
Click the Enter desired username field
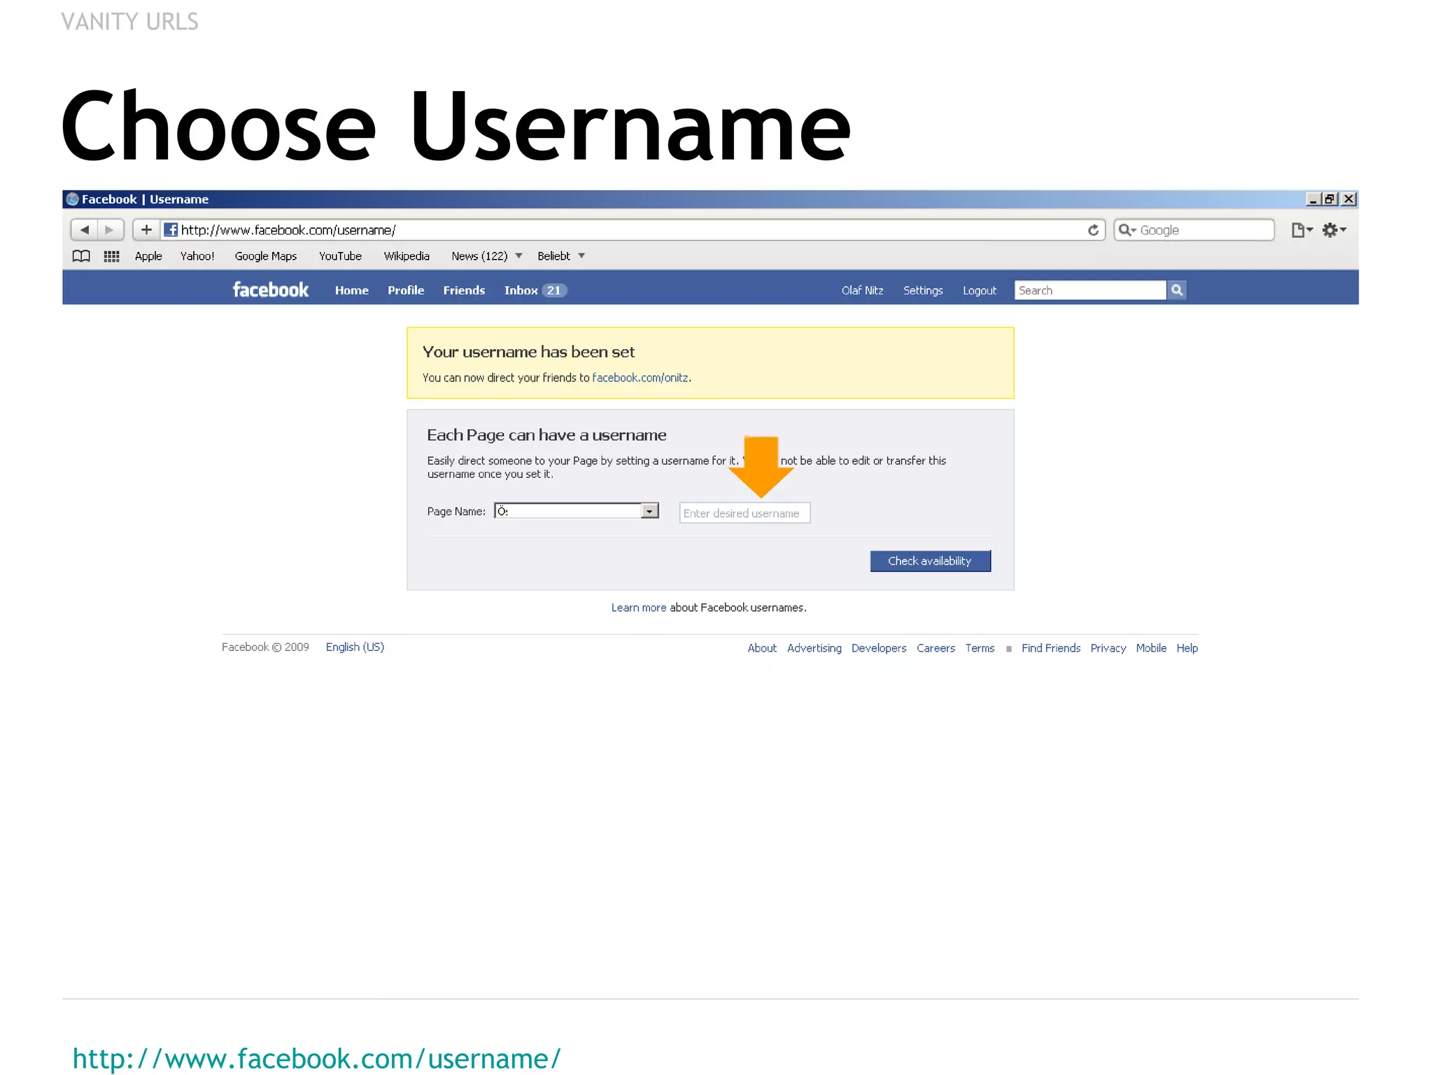click(744, 513)
